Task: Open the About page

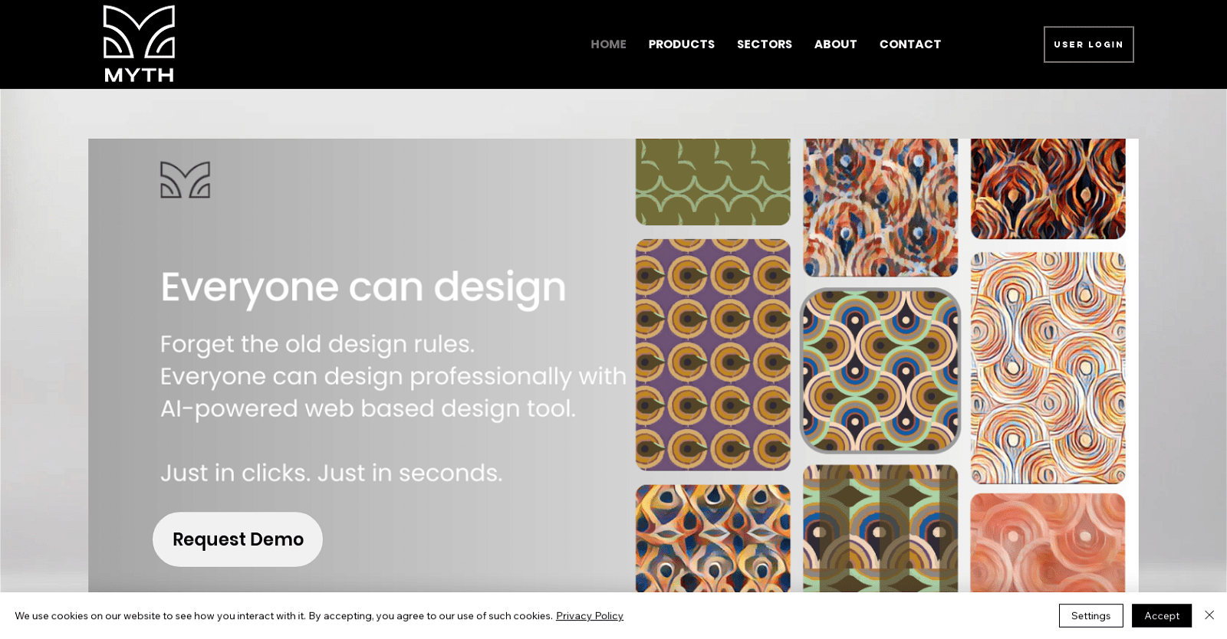Action: 835,44
